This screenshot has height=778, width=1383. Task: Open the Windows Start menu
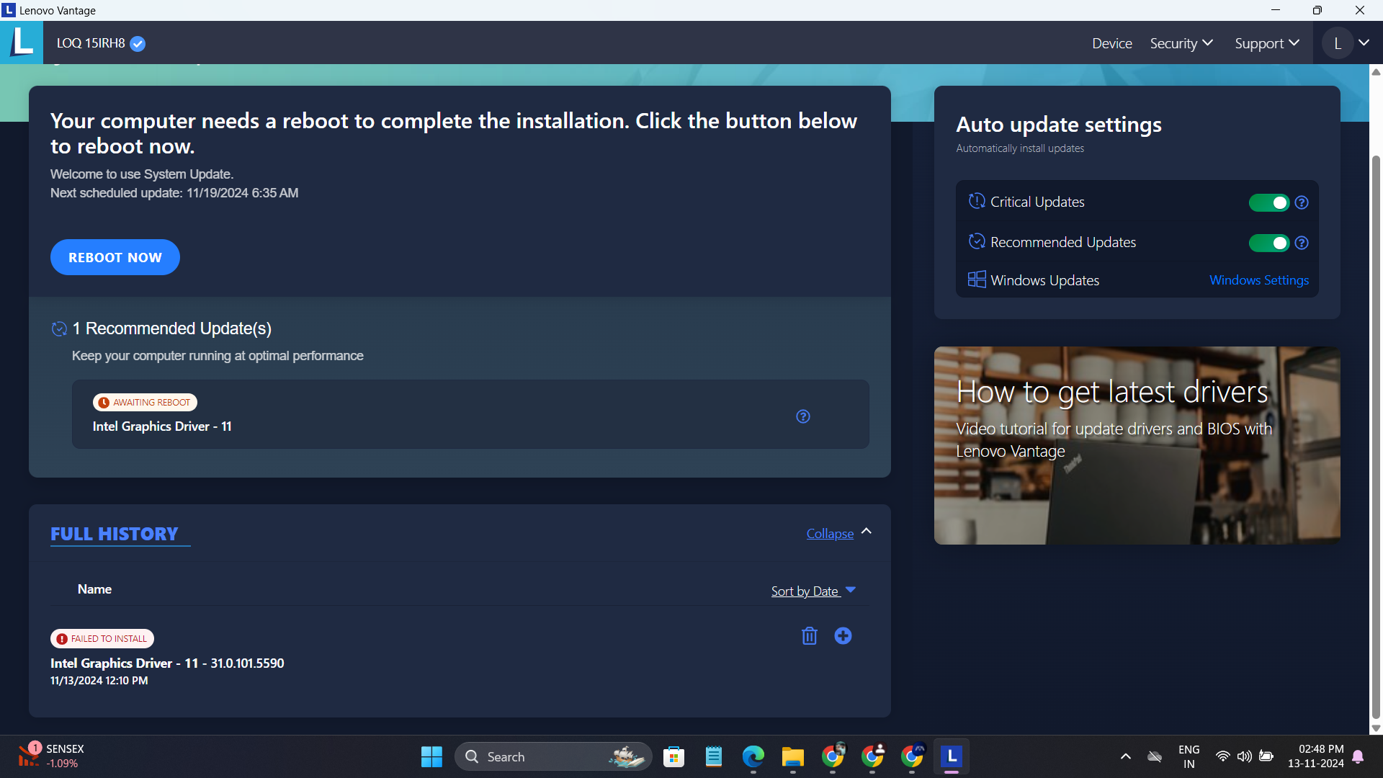click(431, 756)
